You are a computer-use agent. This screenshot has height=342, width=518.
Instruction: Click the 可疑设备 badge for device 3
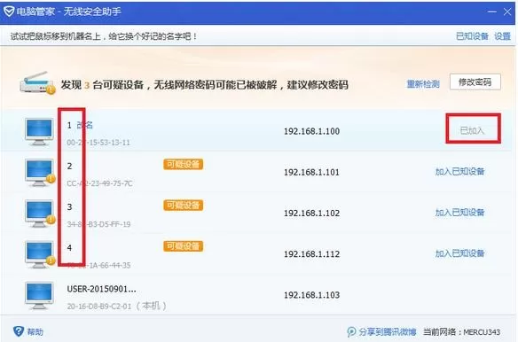183,206
